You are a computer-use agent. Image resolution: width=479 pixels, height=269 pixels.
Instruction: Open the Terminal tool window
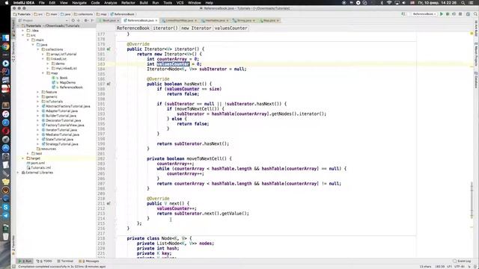[65, 261]
